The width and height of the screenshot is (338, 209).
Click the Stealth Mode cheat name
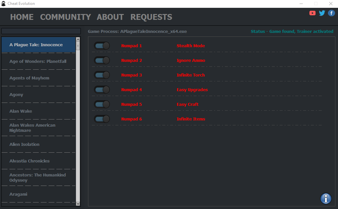click(x=191, y=46)
